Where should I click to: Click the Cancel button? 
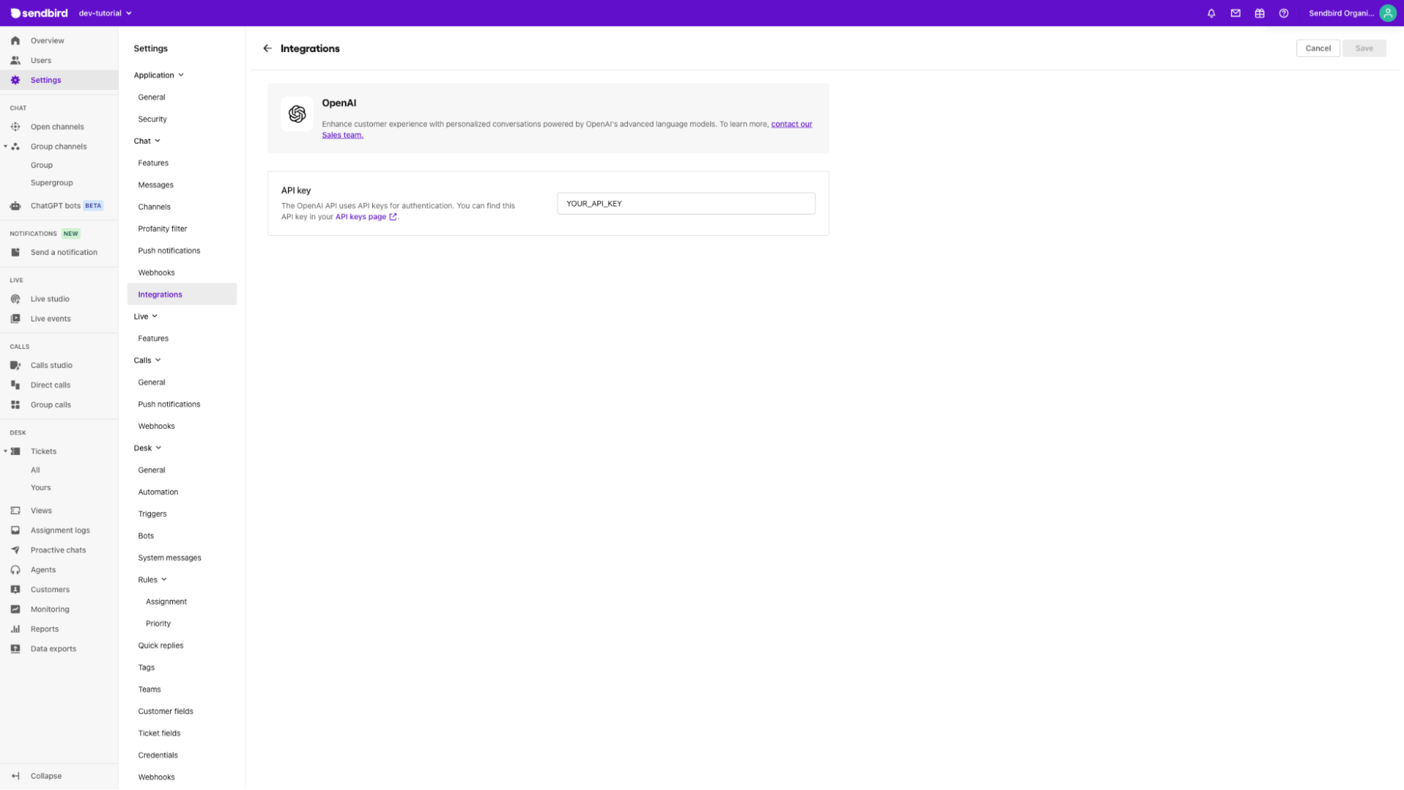click(x=1318, y=48)
